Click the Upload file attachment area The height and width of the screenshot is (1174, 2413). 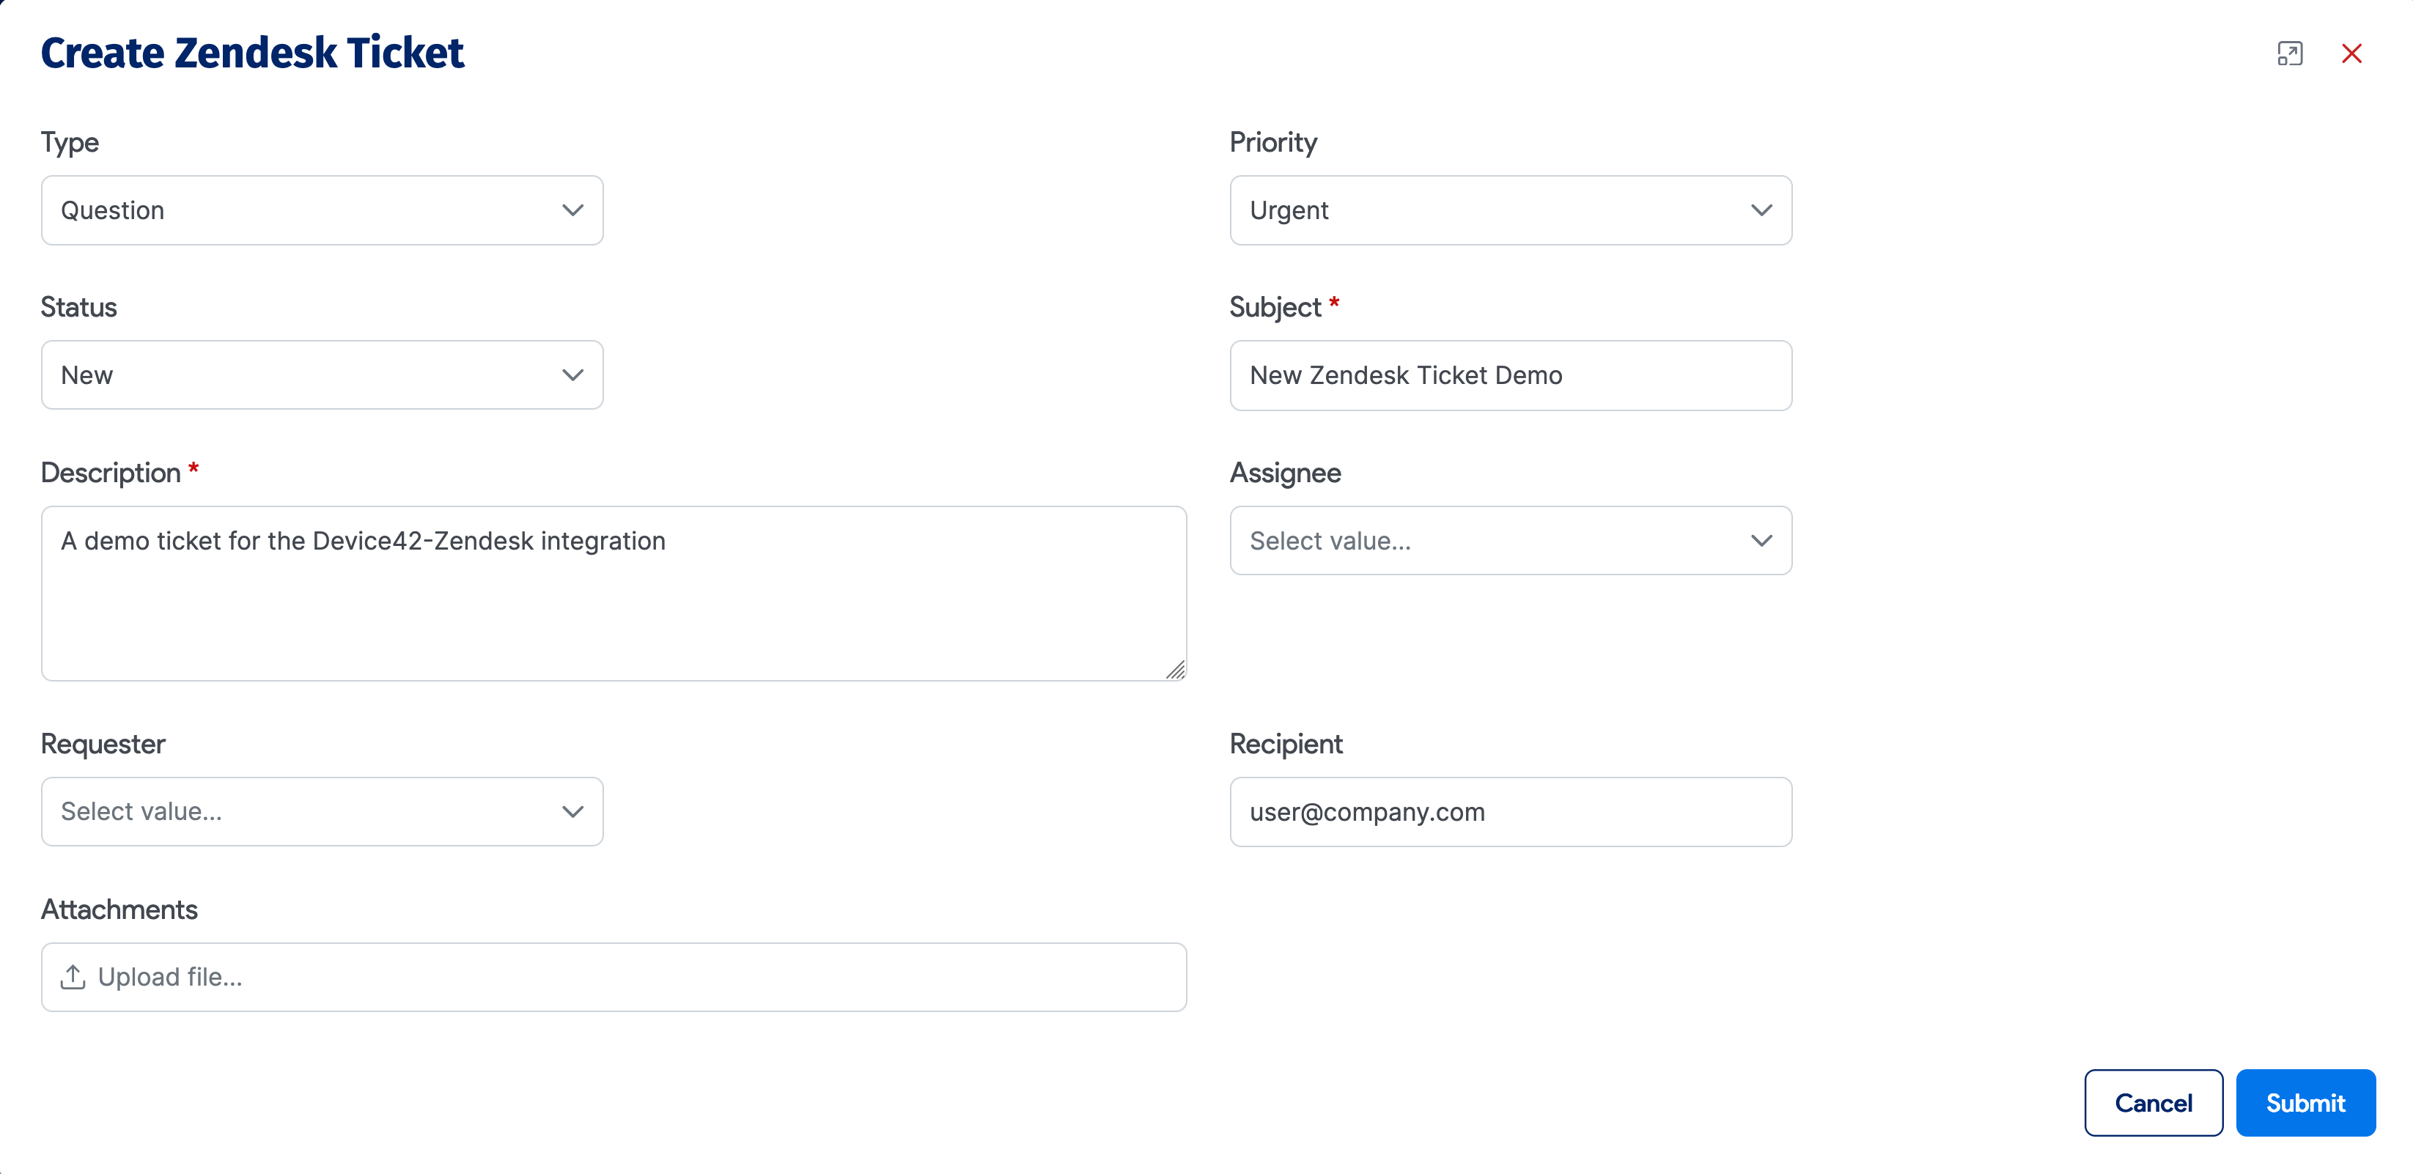pos(614,976)
